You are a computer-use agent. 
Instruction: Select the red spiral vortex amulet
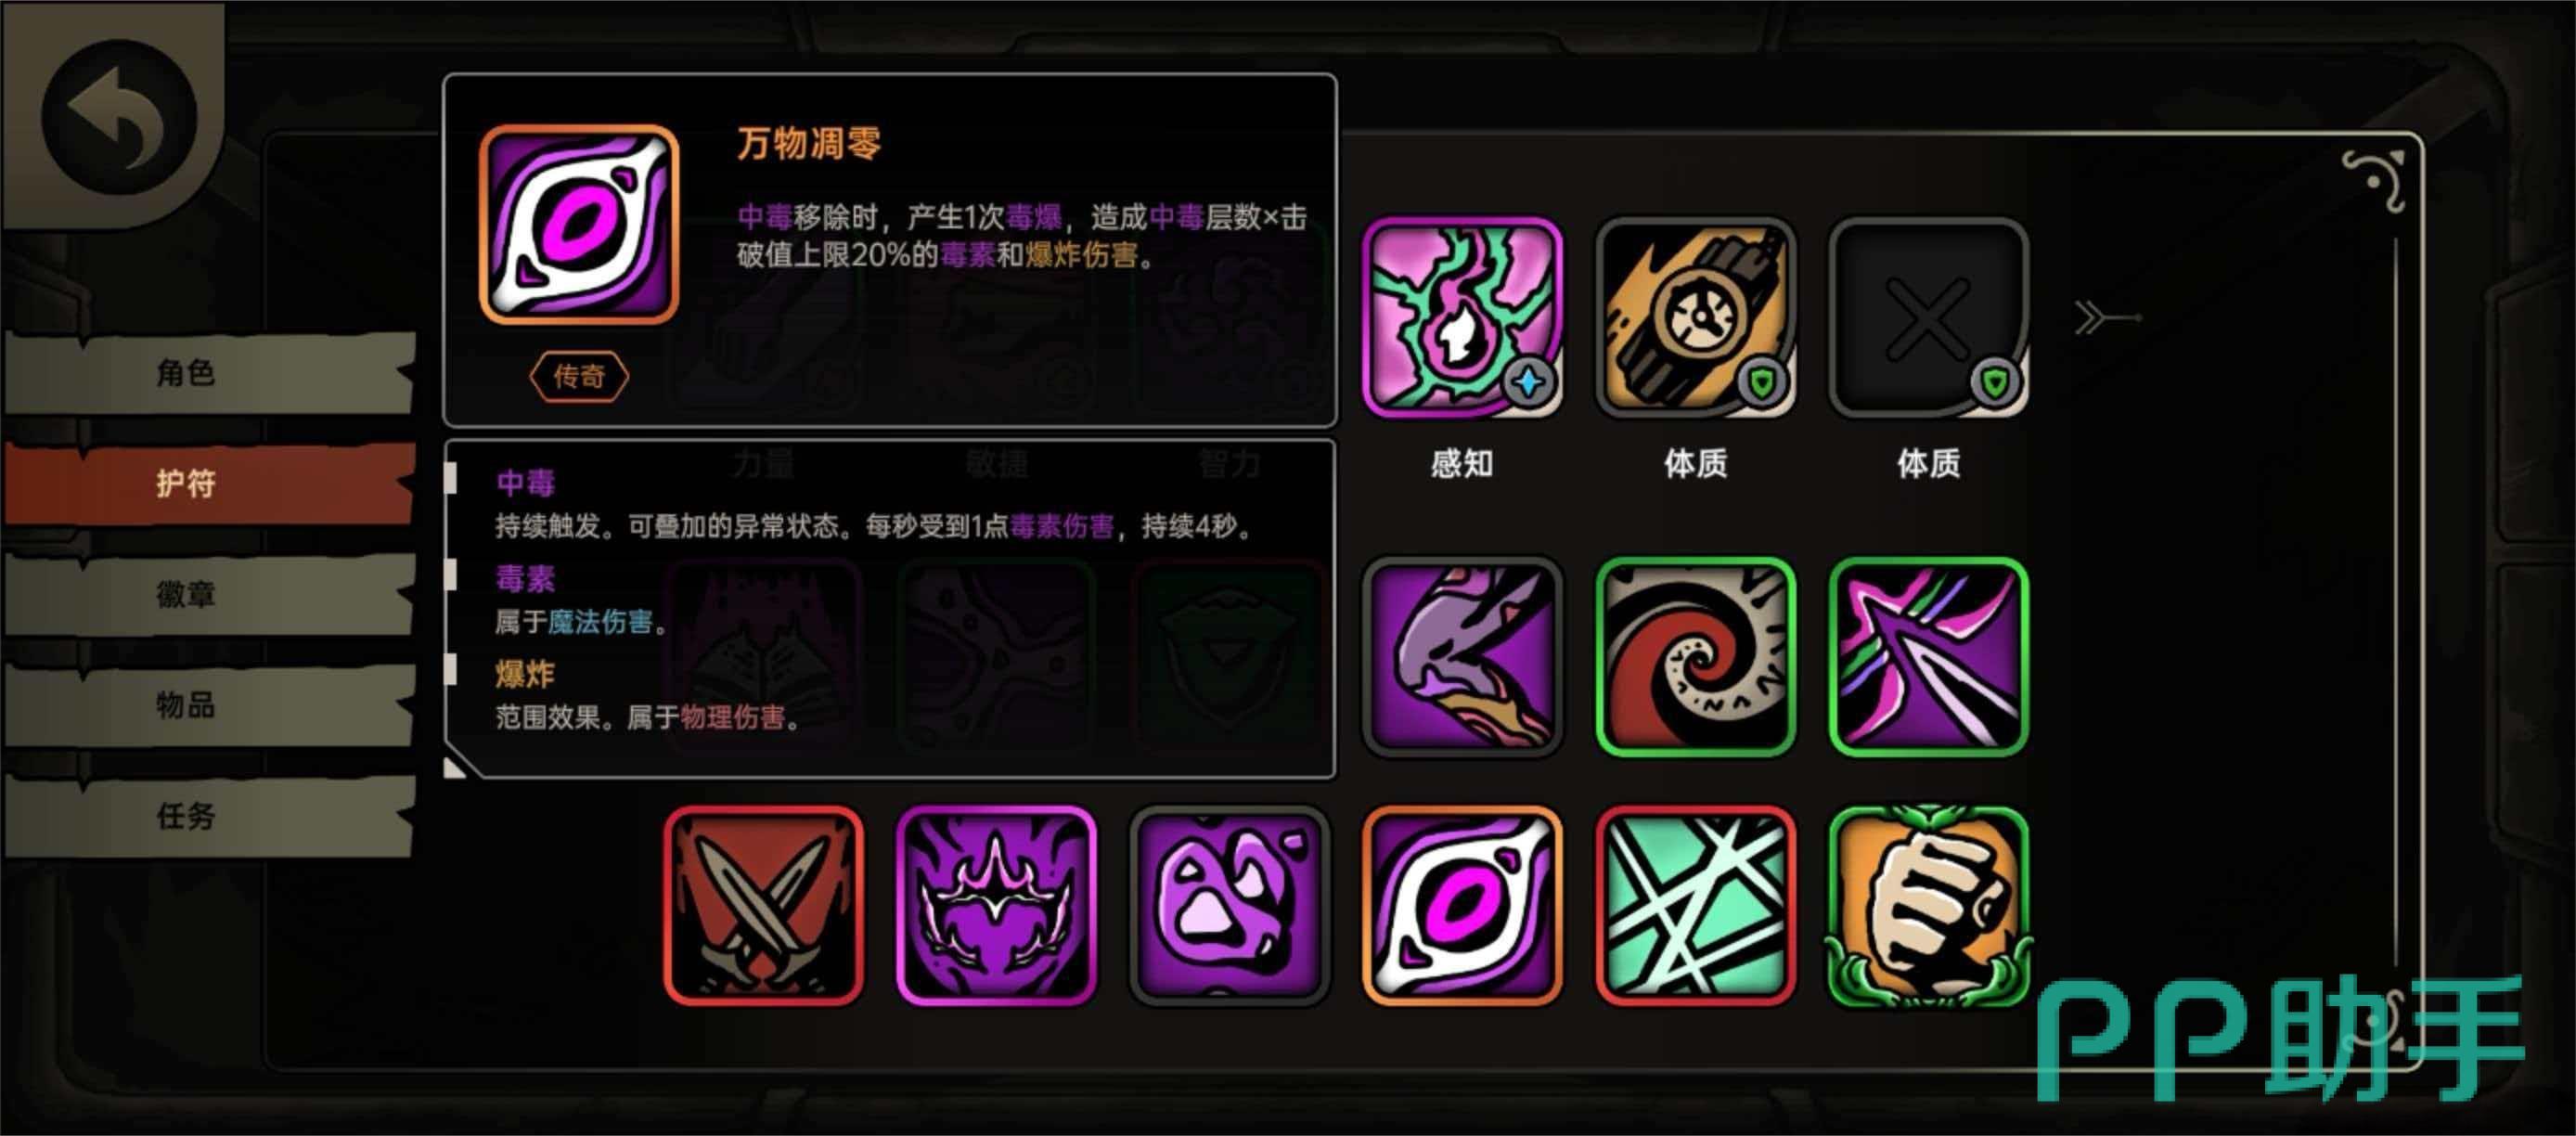tap(1695, 656)
